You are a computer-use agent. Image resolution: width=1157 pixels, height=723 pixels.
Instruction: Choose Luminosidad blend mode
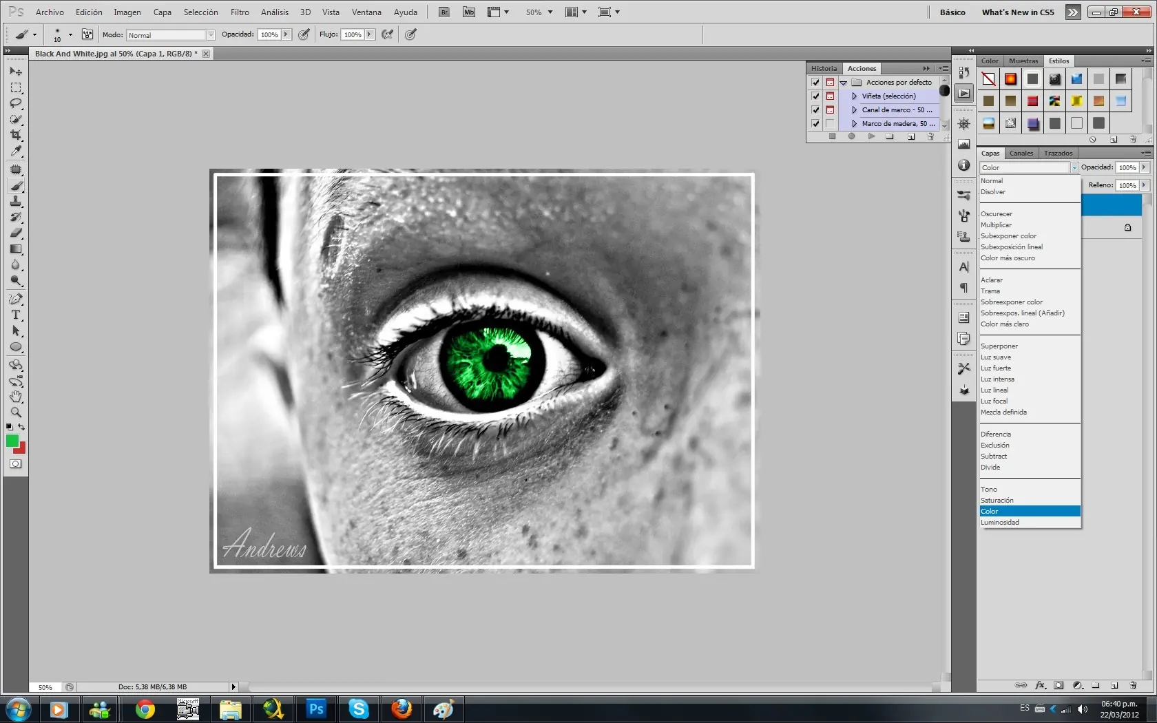pyautogui.click(x=1030, y=523)
